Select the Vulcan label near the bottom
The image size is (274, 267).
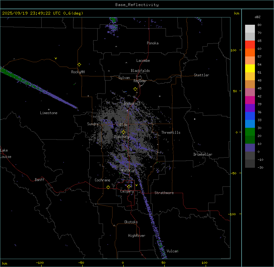pyautogui.click(x=172, y=251)
